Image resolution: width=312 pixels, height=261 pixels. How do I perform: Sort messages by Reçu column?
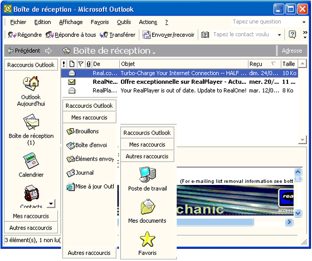pos(265,64)
